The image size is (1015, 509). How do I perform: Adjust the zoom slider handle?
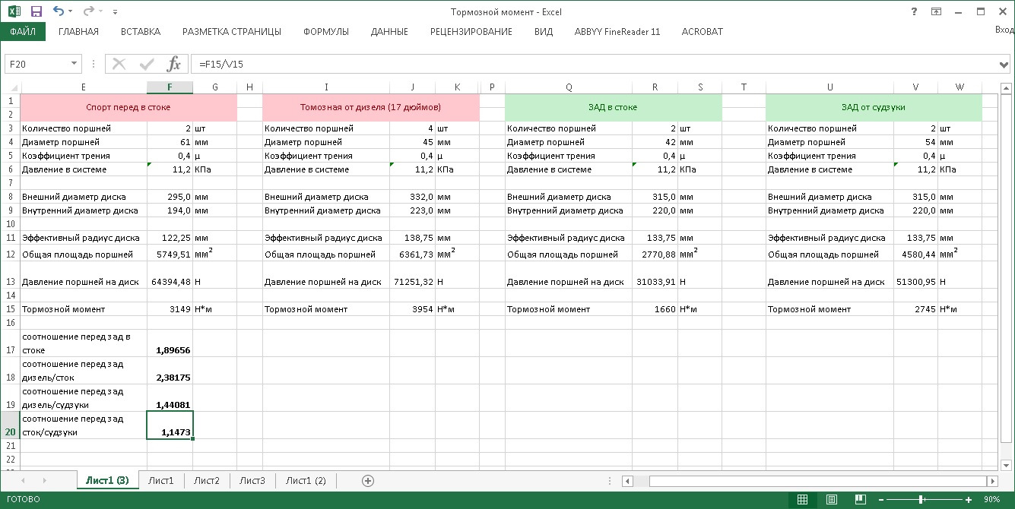[921, 499]
